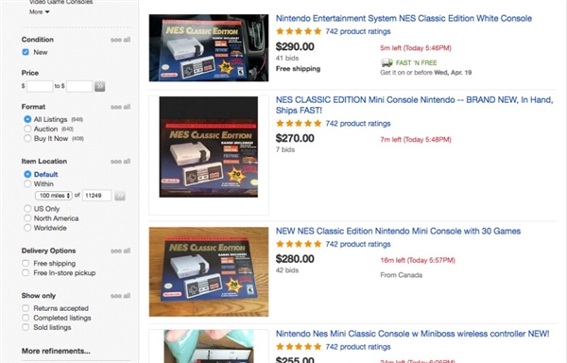Open the 100 miles distance dropdown

(54, 196)
